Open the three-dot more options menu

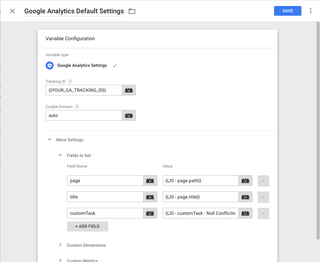pyautogui.click(x=310, y=11)
